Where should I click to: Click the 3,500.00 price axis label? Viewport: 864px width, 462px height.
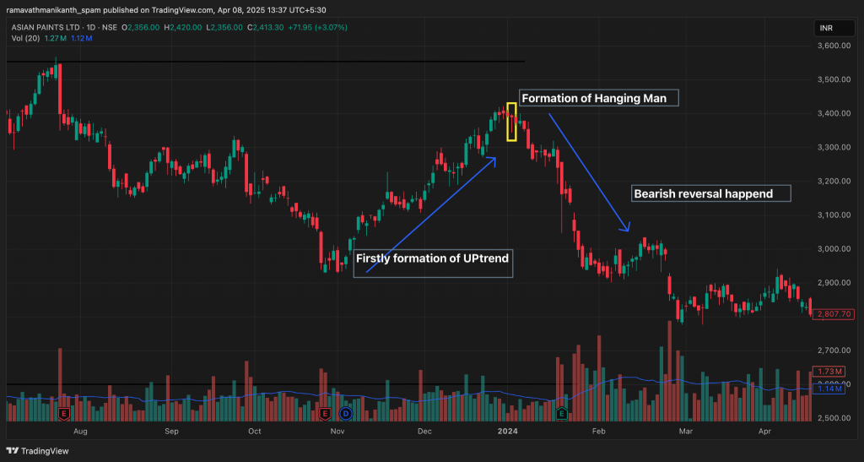(x=834, y=79)
